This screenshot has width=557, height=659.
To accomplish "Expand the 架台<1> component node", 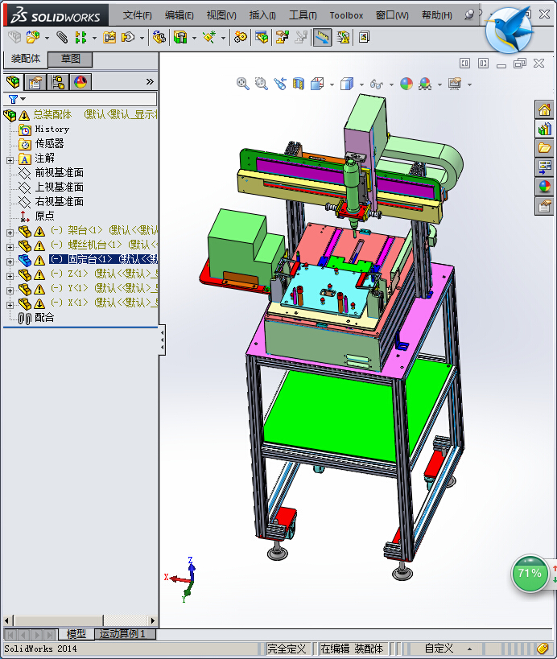I will coord(10,233).
